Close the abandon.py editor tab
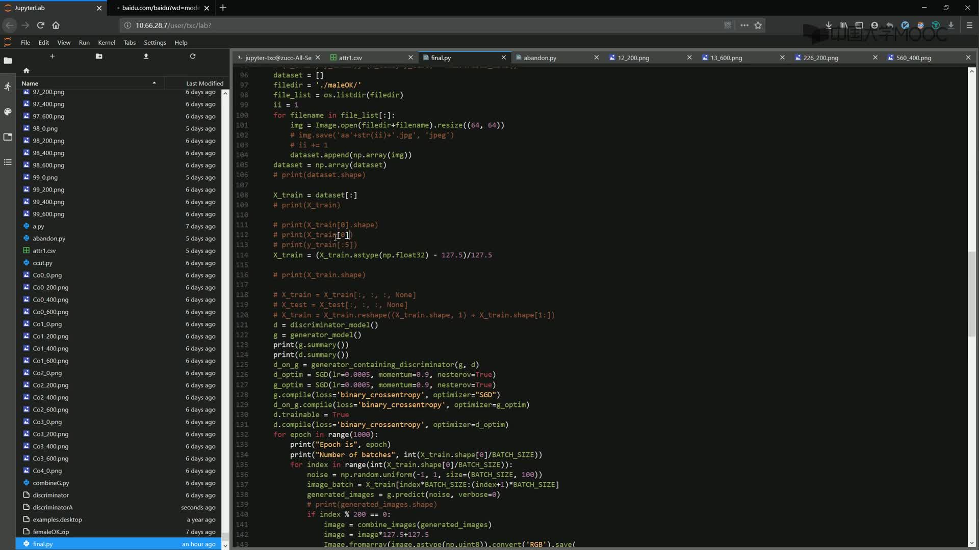 pyautogui.click(x=596, y=58)
